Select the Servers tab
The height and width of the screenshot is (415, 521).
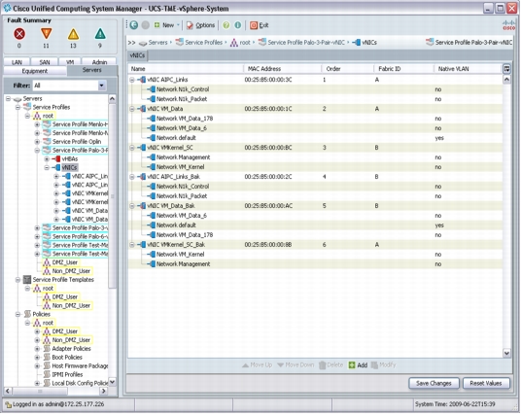[x=92, y=70]
